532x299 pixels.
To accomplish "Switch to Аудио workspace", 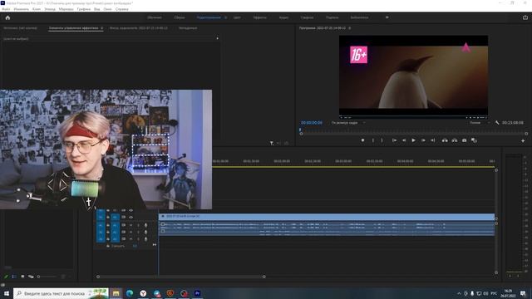I will [283, 17].
